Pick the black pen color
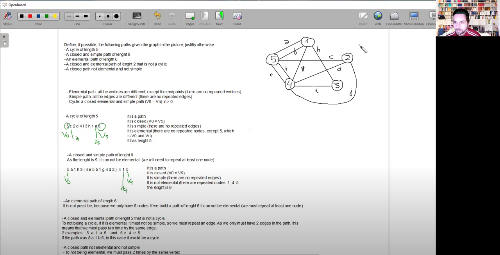 tap(22, 16)
